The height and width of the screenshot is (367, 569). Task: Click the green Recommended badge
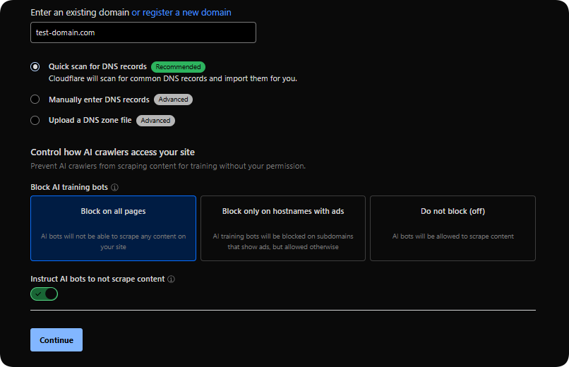pyautogui.click(x=178, y=67)
